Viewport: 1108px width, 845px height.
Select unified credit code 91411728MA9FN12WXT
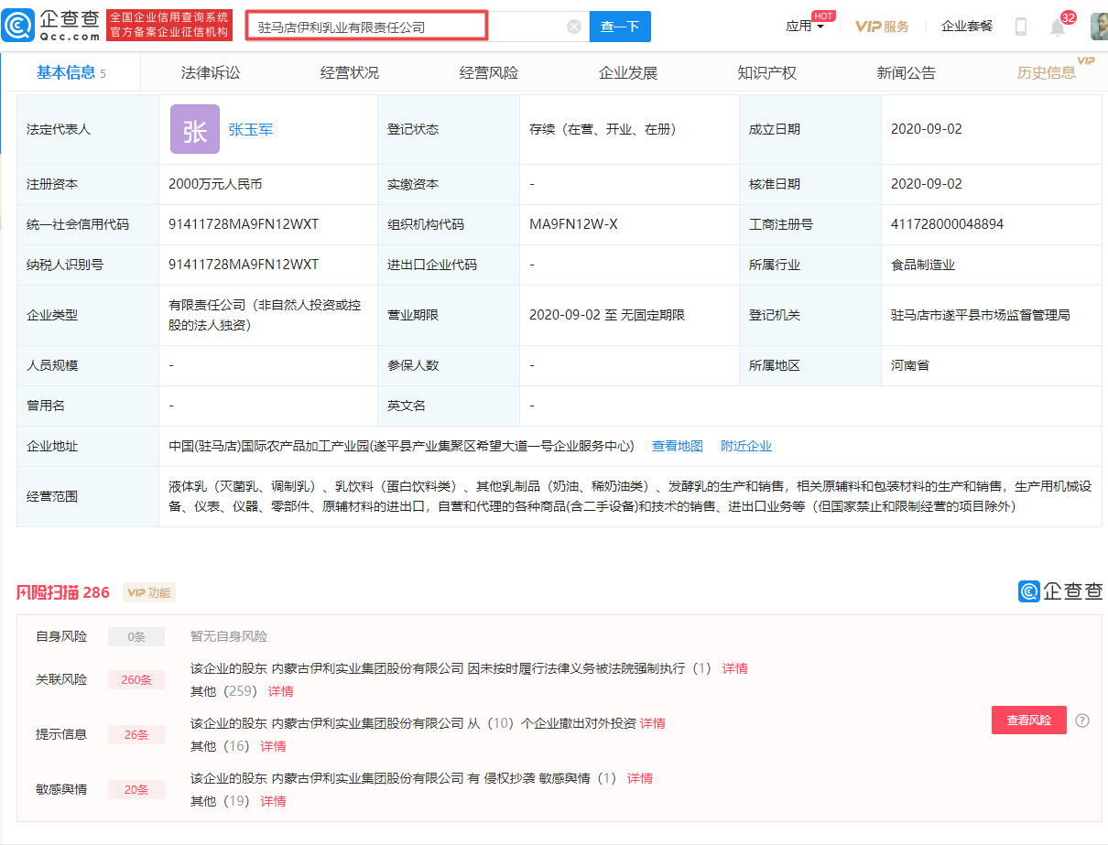tap(244, 225)
